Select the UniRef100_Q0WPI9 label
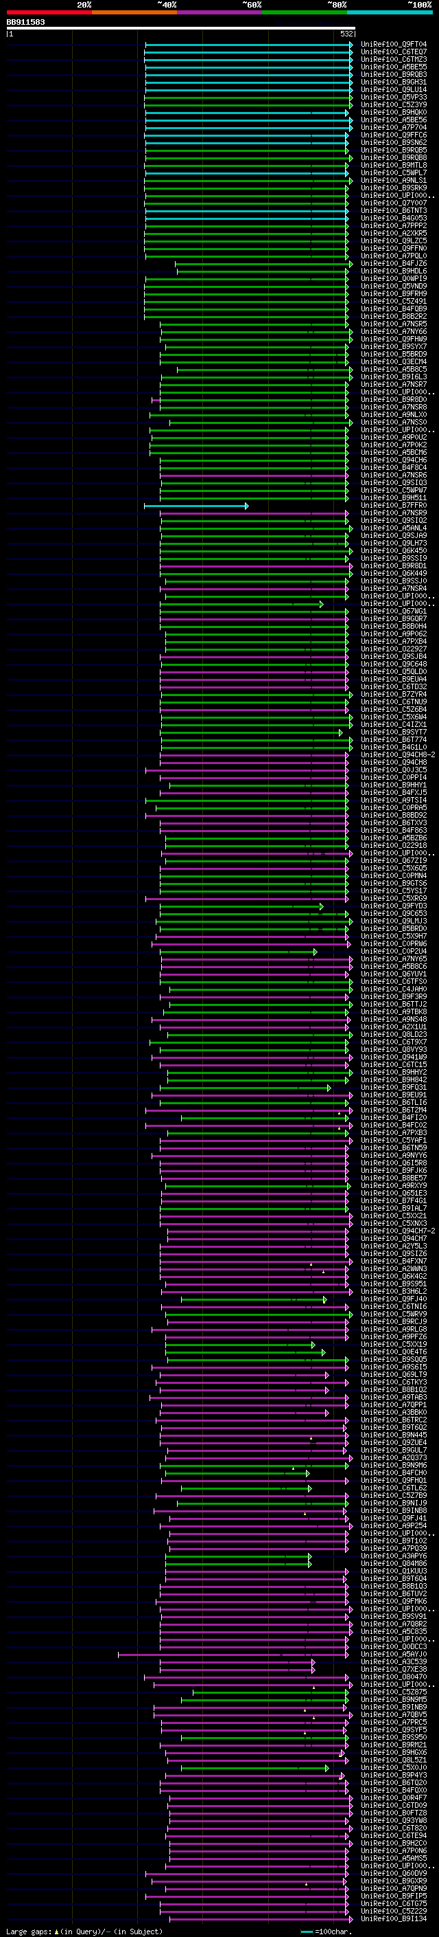The height and width of the screenshot is (1937, 439). coord(393,279)
